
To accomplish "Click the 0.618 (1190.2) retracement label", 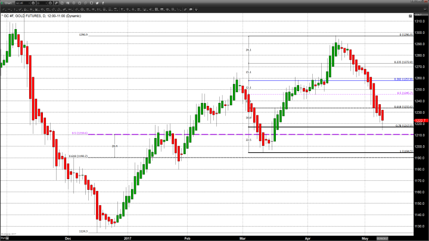I will [x=79, y=157].
